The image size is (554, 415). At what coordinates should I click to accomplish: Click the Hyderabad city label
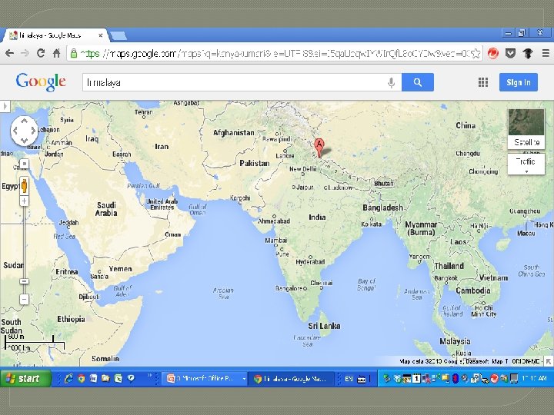pos(310,261)
